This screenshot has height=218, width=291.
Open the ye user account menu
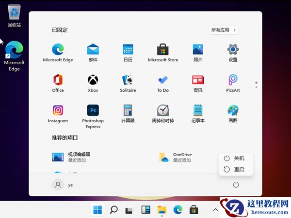click(x=63, y=185)
